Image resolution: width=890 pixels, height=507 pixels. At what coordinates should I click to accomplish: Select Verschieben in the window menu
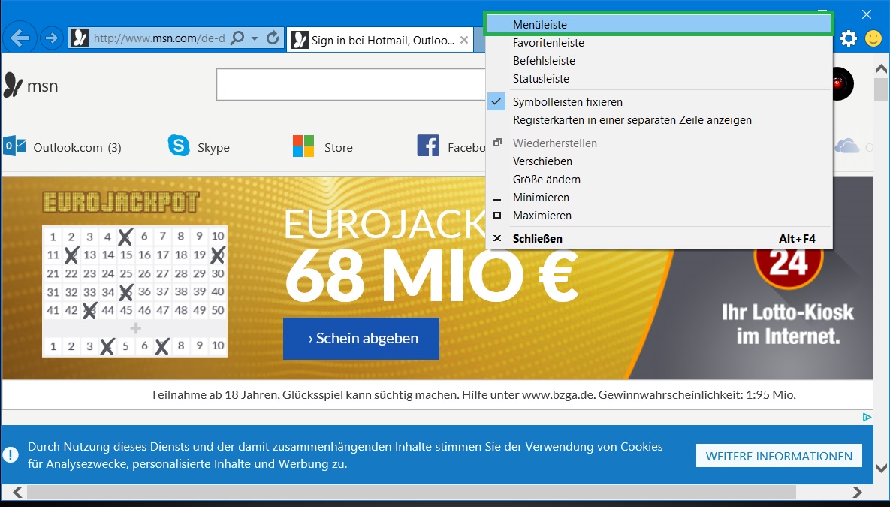[659, 161]
